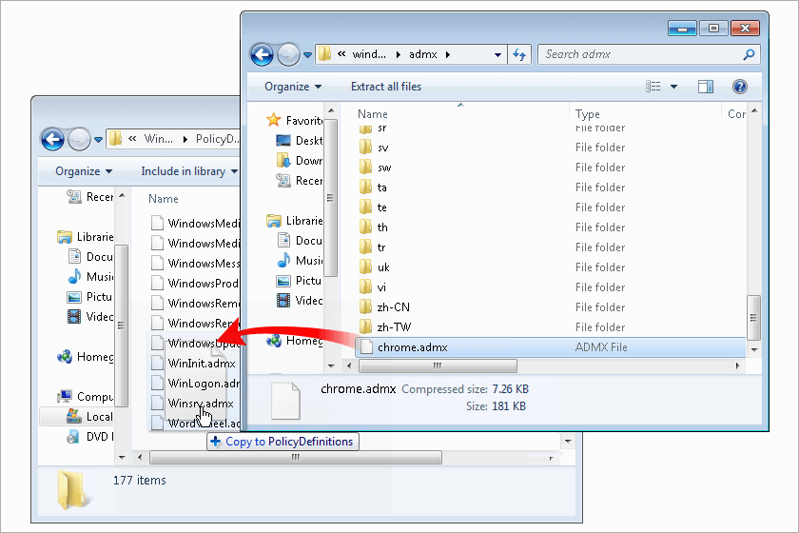Open Include in library menu
The height and width of the screenshot is (533, 799).
189,171
